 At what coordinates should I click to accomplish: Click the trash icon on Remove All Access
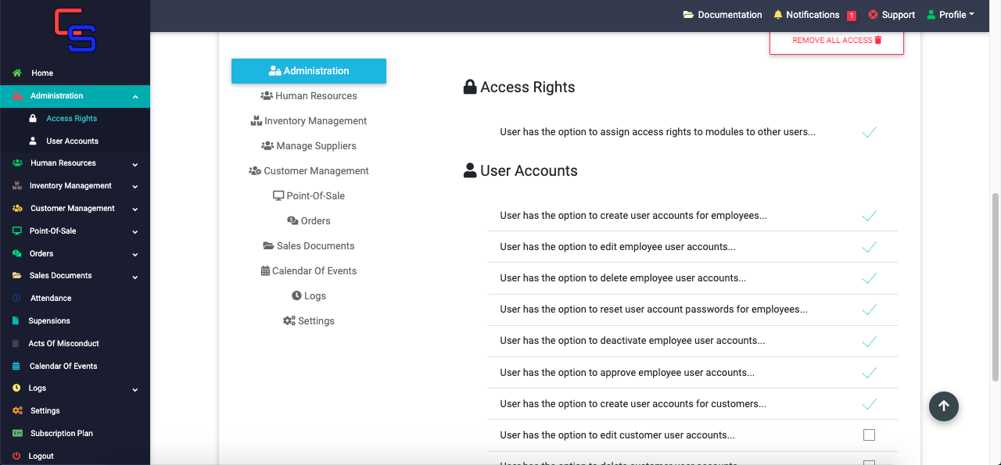[878, 40]
